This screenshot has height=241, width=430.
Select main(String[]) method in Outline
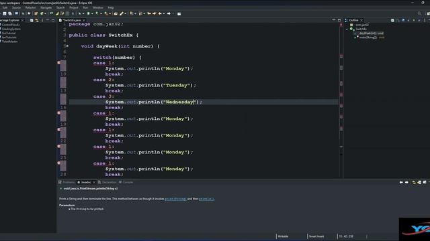tap(372, 37)
